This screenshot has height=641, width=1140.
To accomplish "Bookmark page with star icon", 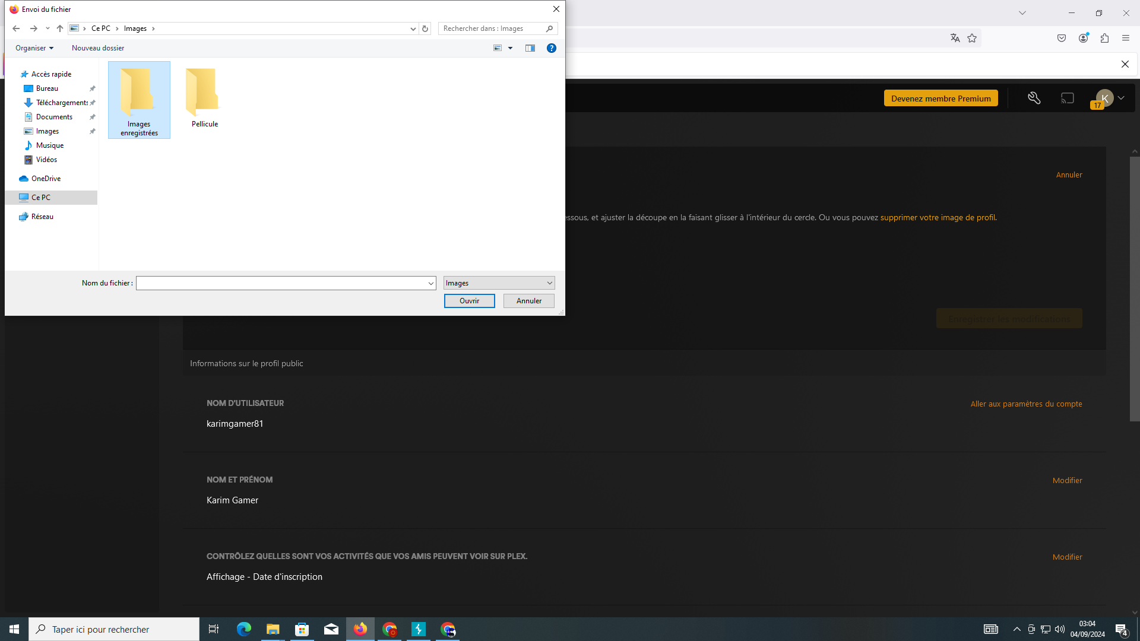I will click(972, 38).
